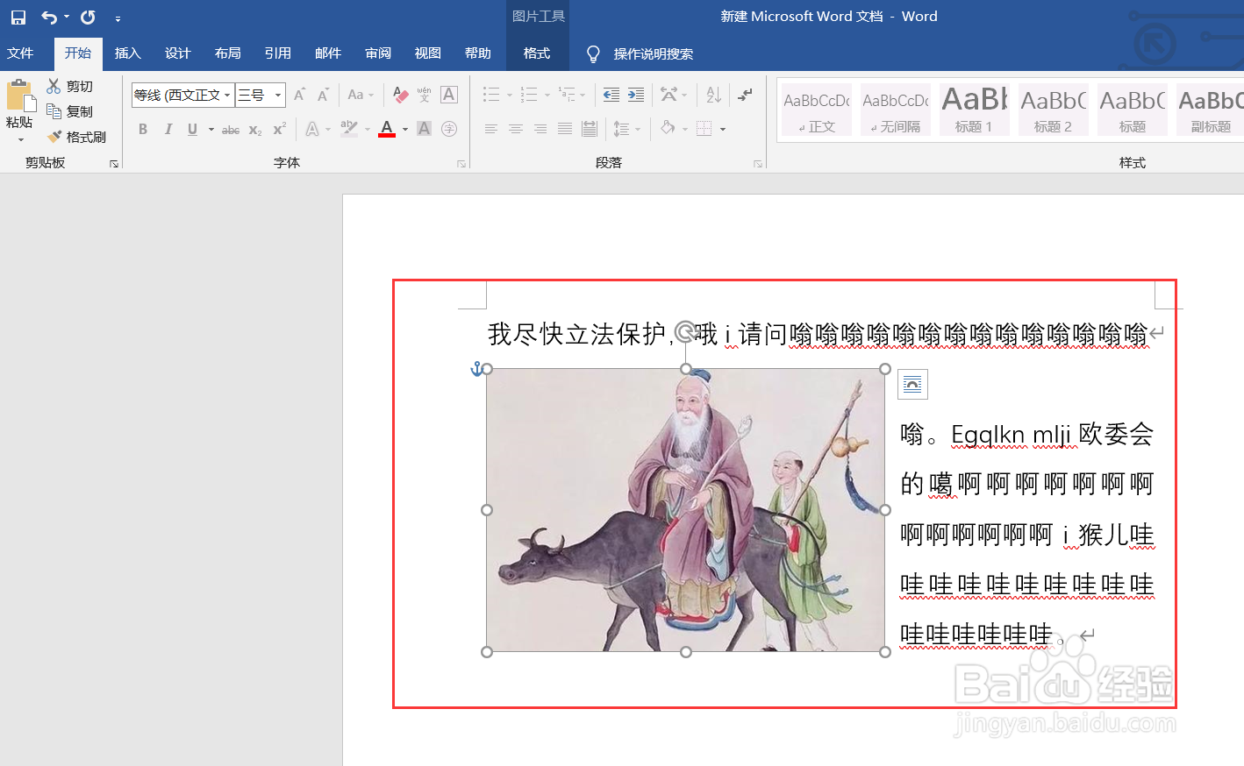Apply a character border with the boxed A icon
Image resolution: width=1244 pixels, height=766 pixels.
[449, 95]
